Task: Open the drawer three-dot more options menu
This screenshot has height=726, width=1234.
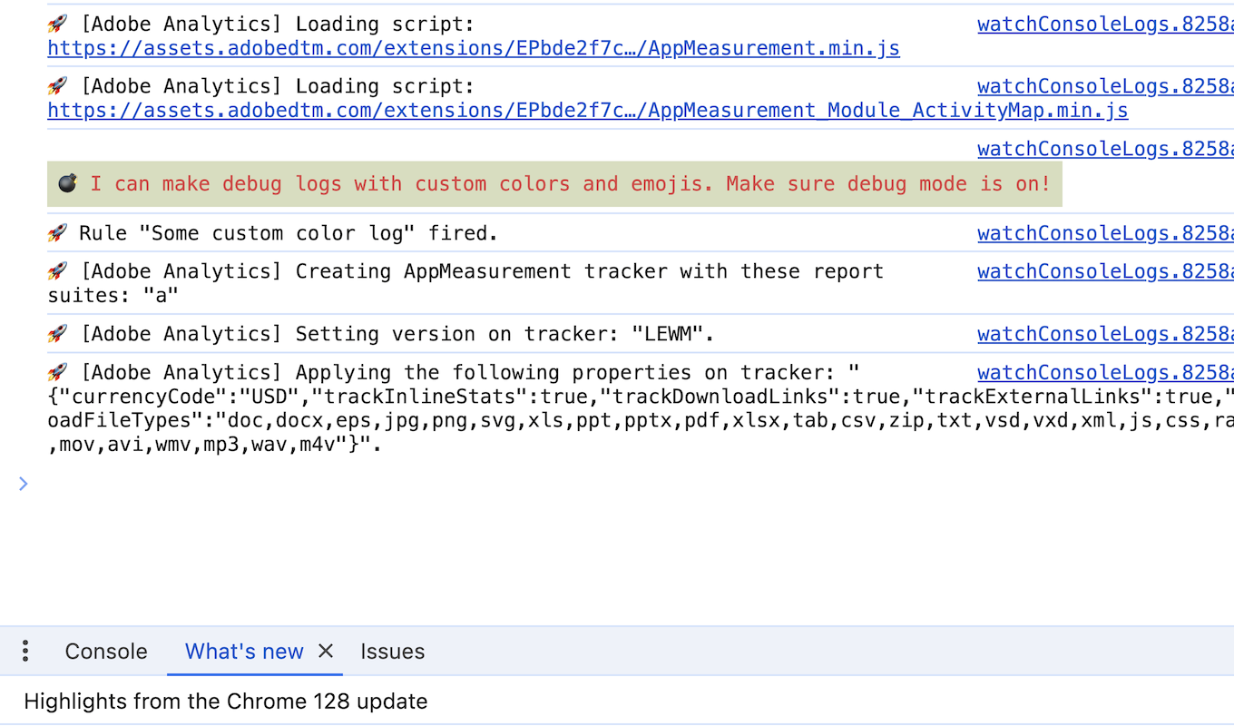Action: [x=25, y=651]
